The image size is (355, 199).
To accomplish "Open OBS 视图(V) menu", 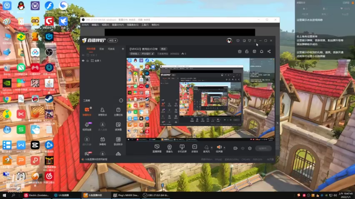I will [x=105, y=25].
